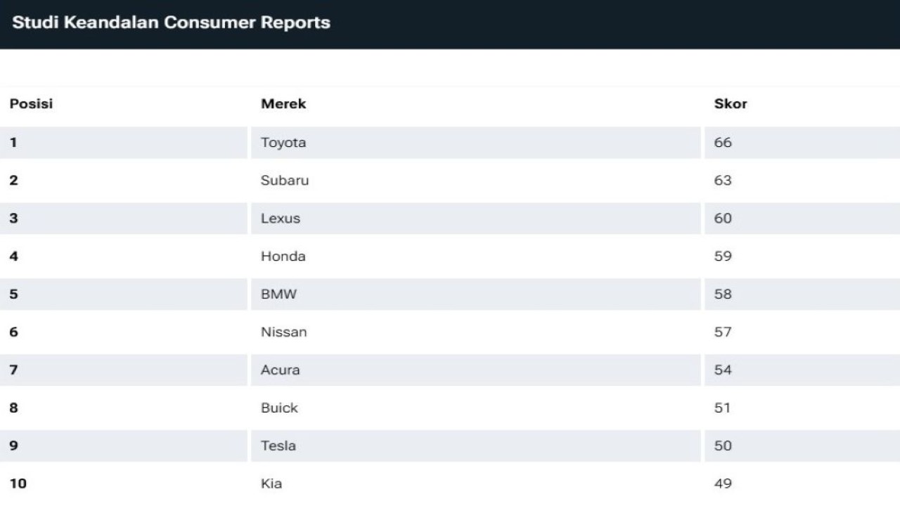Screen dimensions: 900x506
Task: Click the Skor column header
Action: click(x=730, y=104)
